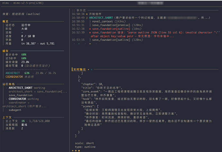Click the 字数 row value 0
Screen dimensions: 222x152
pyautogui.click(x=22, y=40)
